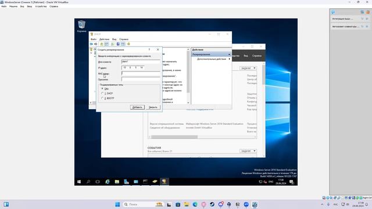Click the blue Help book icon in DHCP toolbar
The width and height of the screenshot is (372, 209).
(x=118, y=44)
